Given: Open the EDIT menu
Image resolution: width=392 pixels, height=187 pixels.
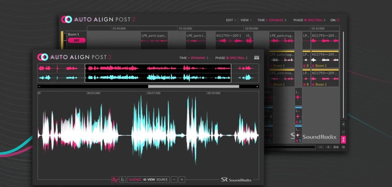Looking at the screenshot, I should [x=231, y=20].
